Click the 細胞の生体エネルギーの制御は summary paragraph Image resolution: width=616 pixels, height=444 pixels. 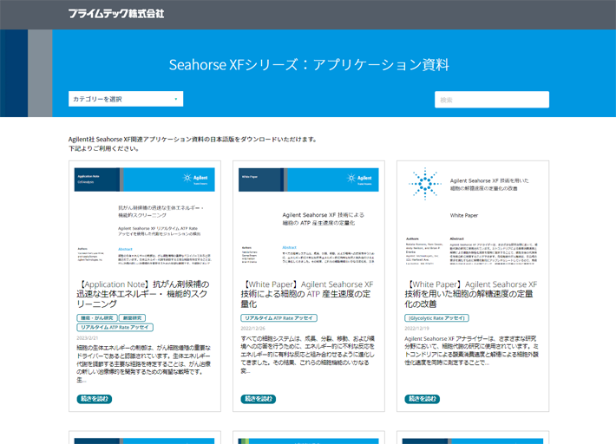click(144, 364)
